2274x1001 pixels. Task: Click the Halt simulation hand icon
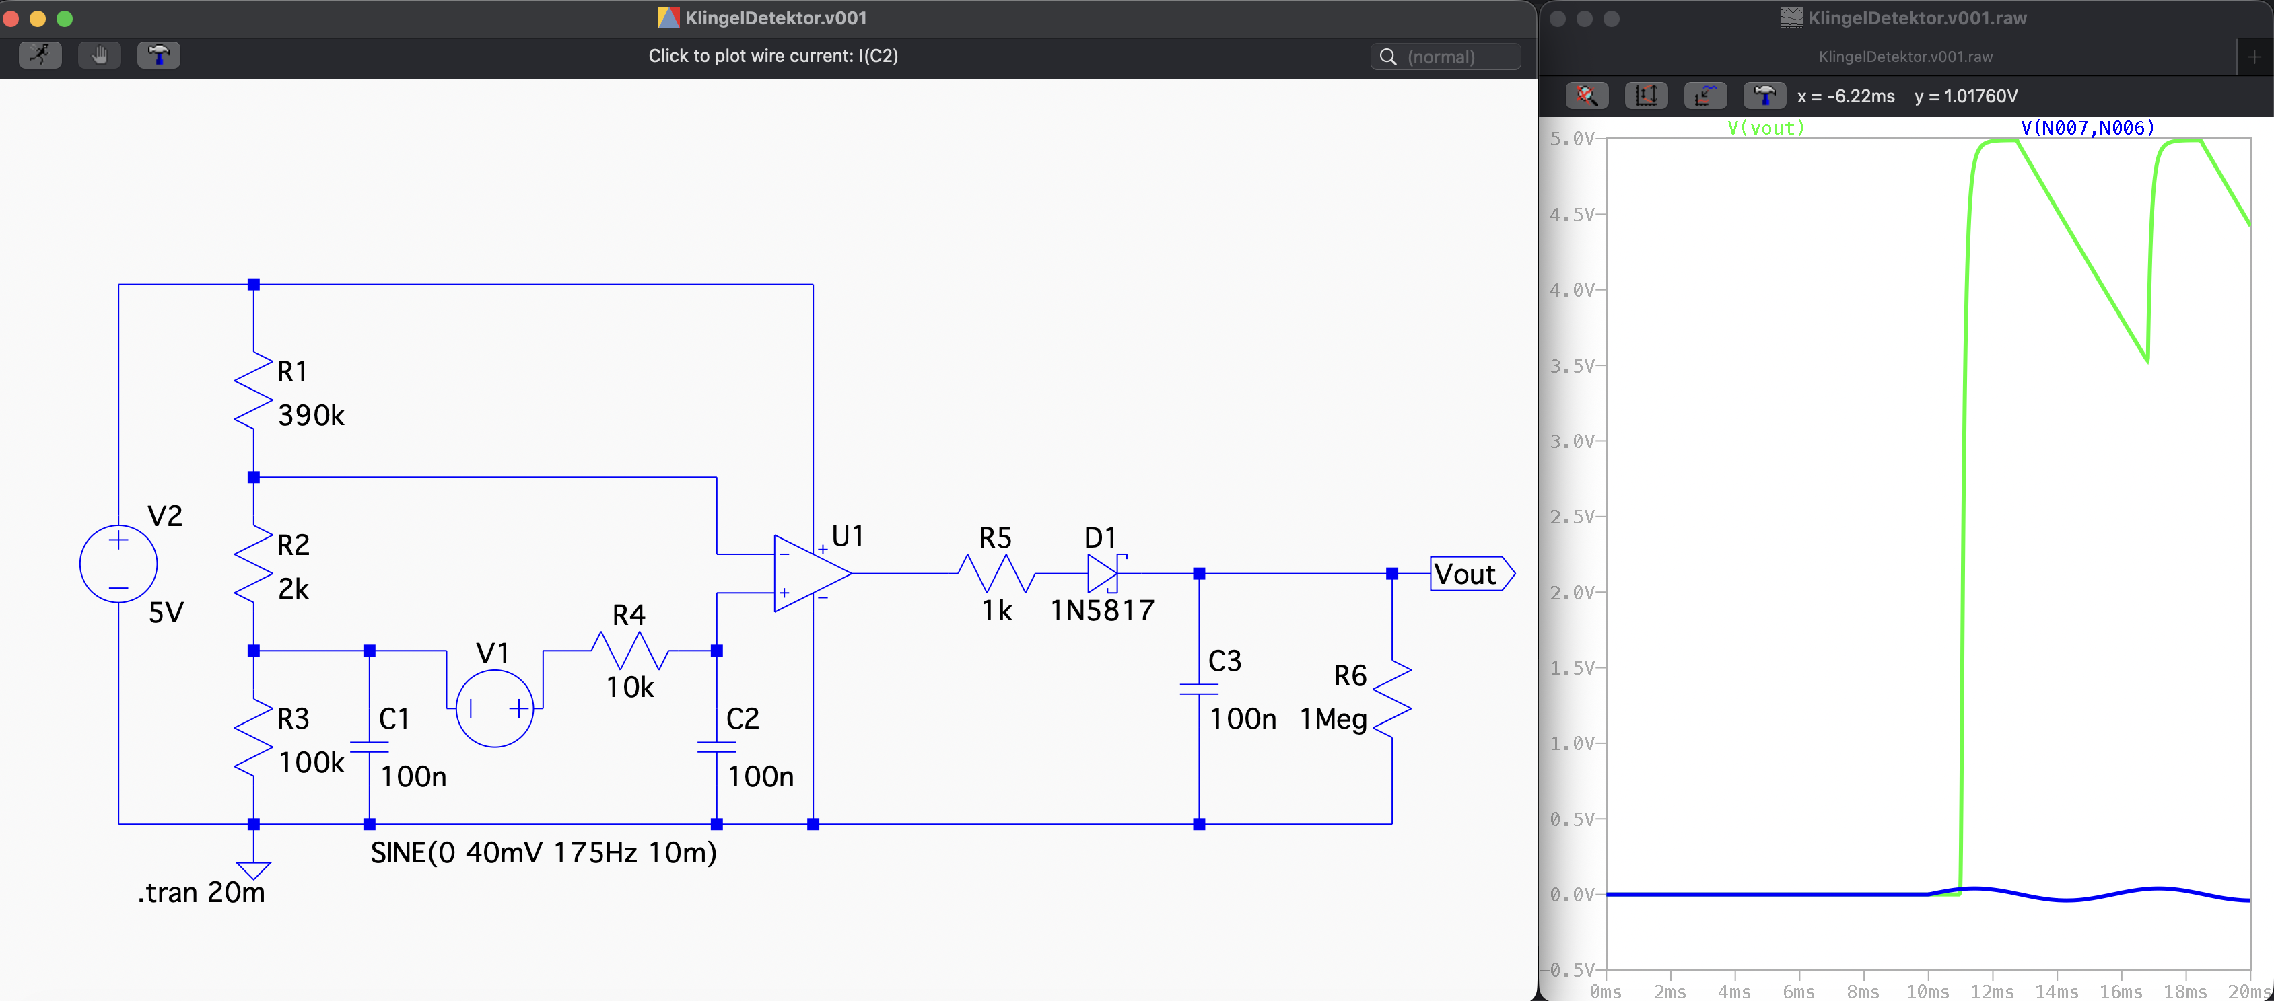pos(99,56)
